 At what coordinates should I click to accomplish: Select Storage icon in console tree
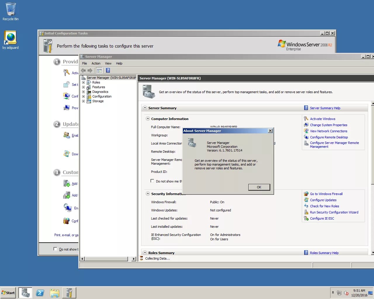(89, 101)
